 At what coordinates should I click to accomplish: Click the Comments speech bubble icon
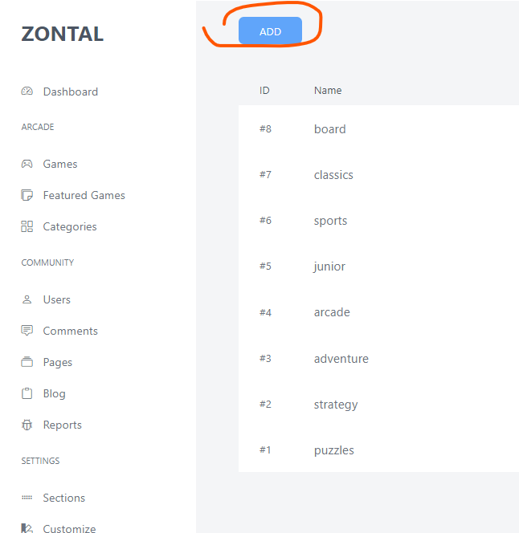pos(27,331)
